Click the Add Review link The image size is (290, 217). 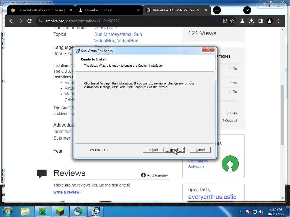pyautogui.click(x=154, y=175)
